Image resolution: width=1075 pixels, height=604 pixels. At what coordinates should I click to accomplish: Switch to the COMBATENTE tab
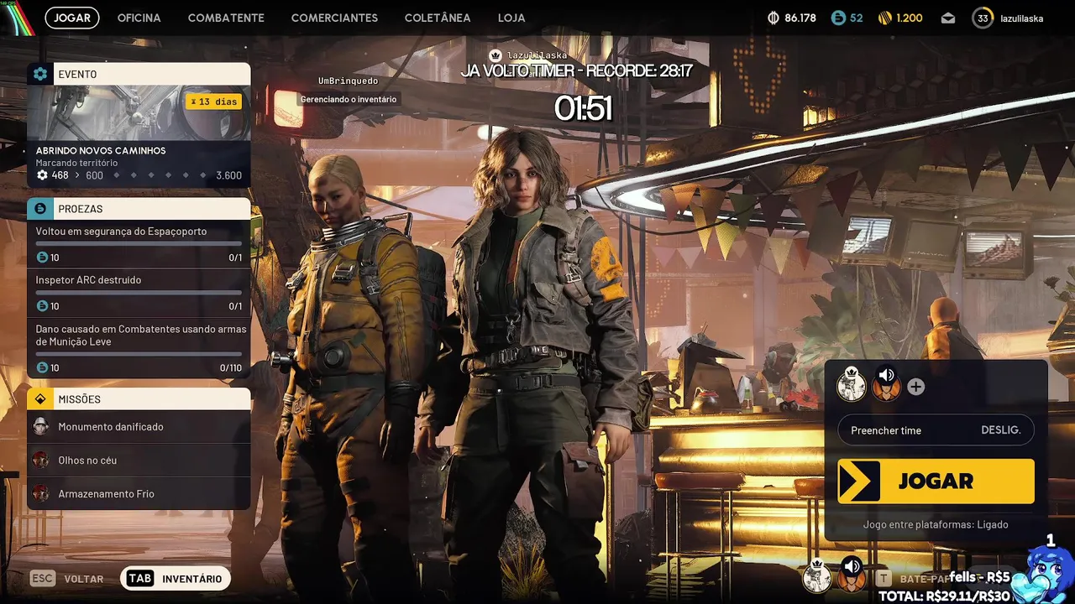point(226,18)
